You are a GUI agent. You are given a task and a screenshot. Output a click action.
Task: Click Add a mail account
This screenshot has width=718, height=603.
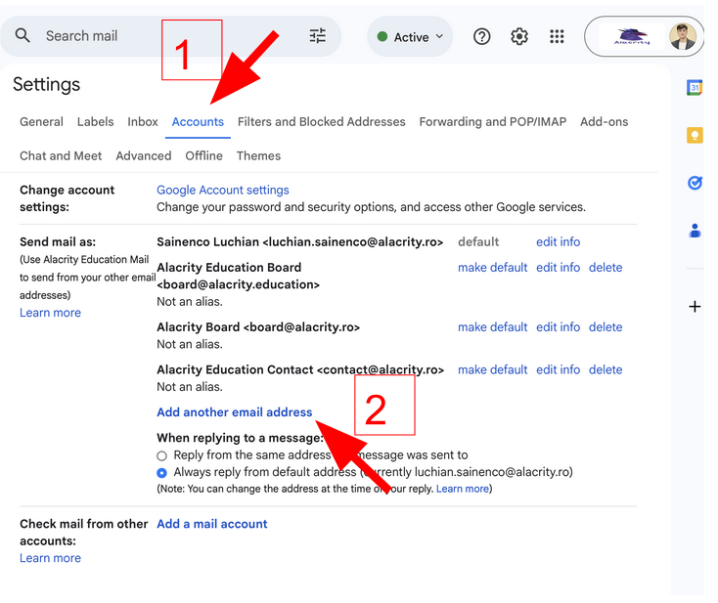point(211,524)
